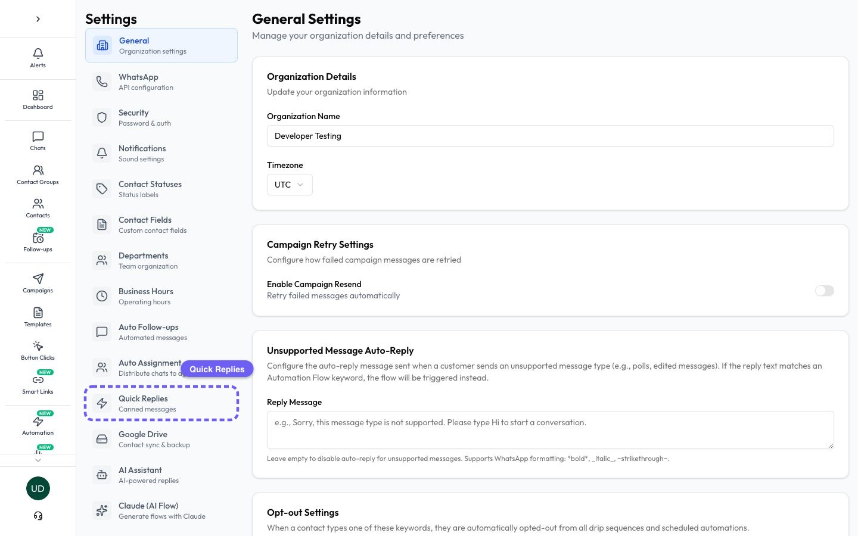
Task: Open Contact Groups icon
Action: click(x=38, y=170)
